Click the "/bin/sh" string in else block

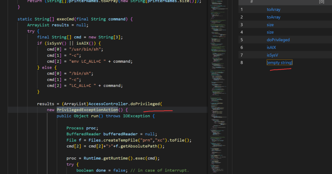pyautogui.click(x=81, y=74)
